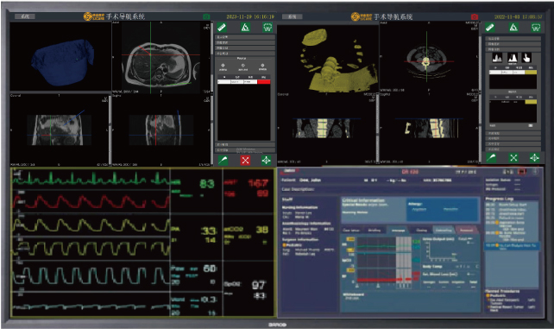Select the triangle angle tool in left panel
The width and height of the screenshot is (554, 329).
coord(245,27)
